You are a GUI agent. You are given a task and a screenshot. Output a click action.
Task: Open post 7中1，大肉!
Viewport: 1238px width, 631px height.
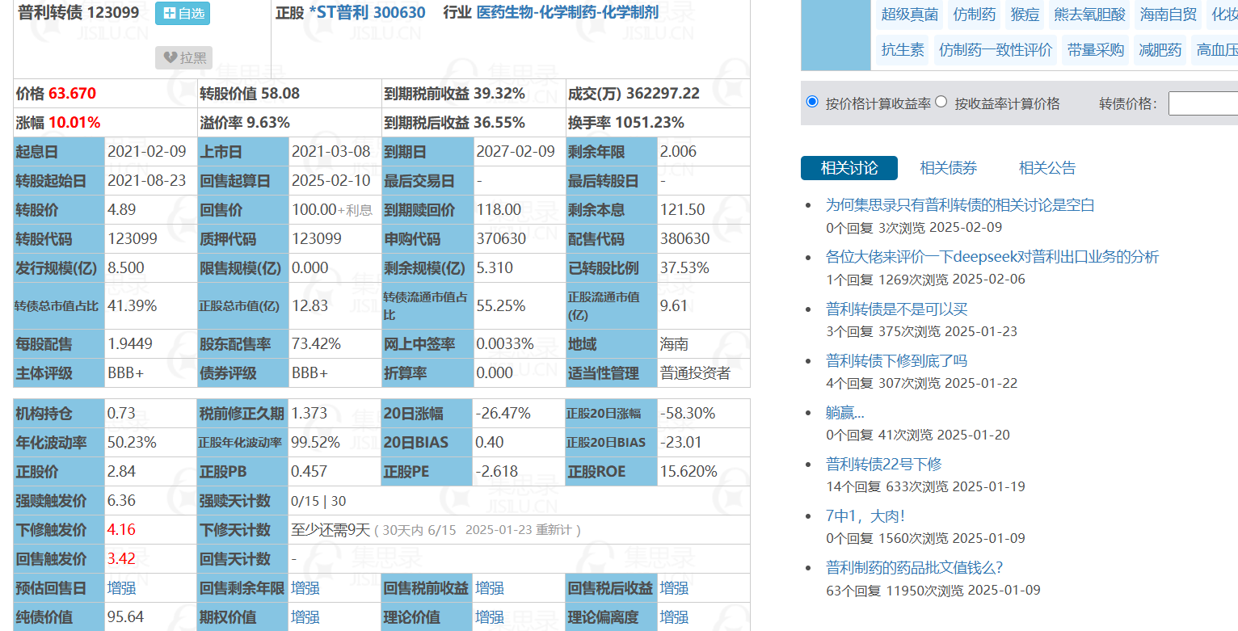pyautogui.click(x=865, y=515)
